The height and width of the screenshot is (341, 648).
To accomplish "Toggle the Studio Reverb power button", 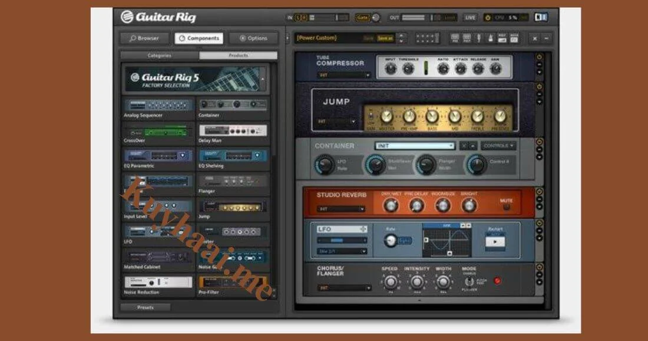I will click(x=539, y=192).
